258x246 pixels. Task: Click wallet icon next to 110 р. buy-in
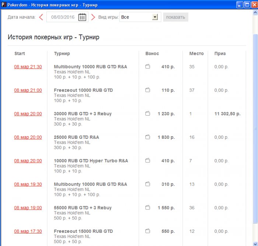tap(148, 90)
